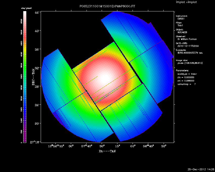Click the 36' declination tick label
The image size is (215, 172).
[x=37, y=50]
